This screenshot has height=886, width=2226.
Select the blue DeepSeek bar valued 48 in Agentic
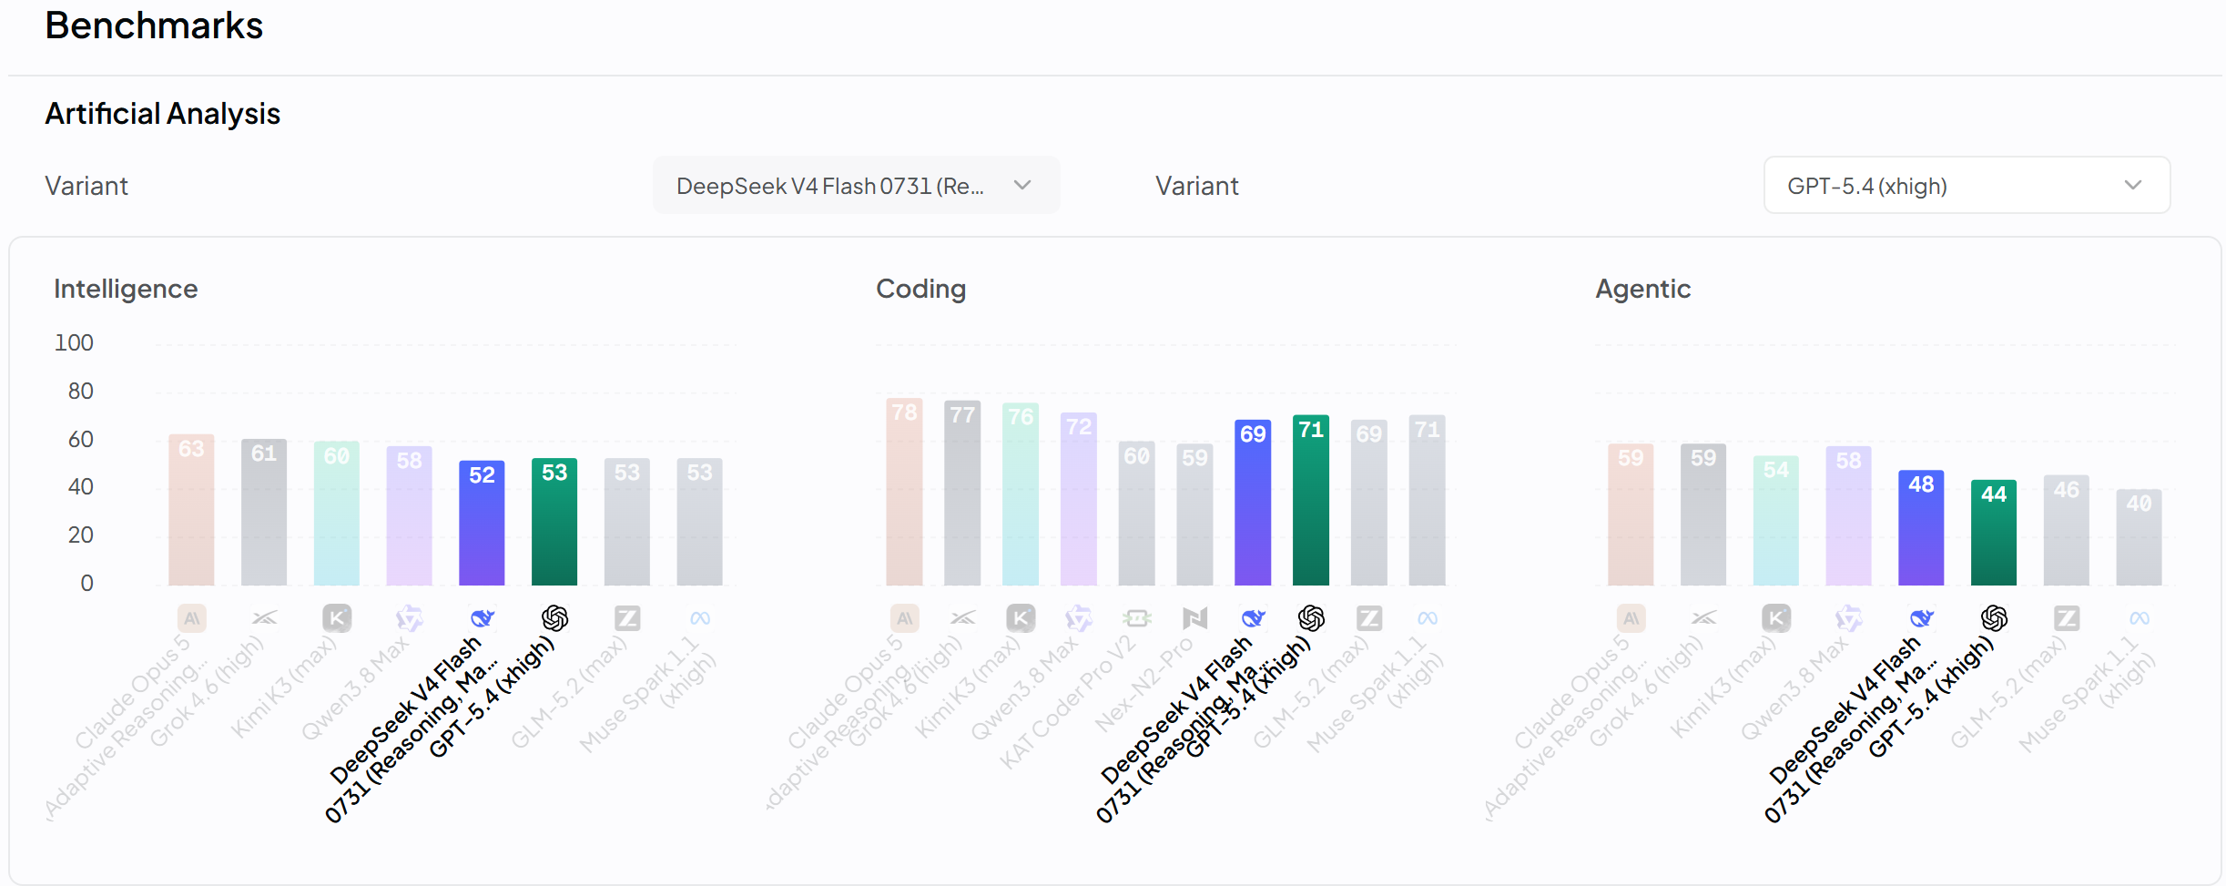coord(1921,527)
